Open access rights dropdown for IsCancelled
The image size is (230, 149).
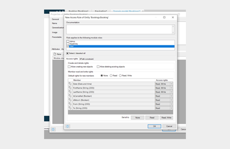[171, 96]
